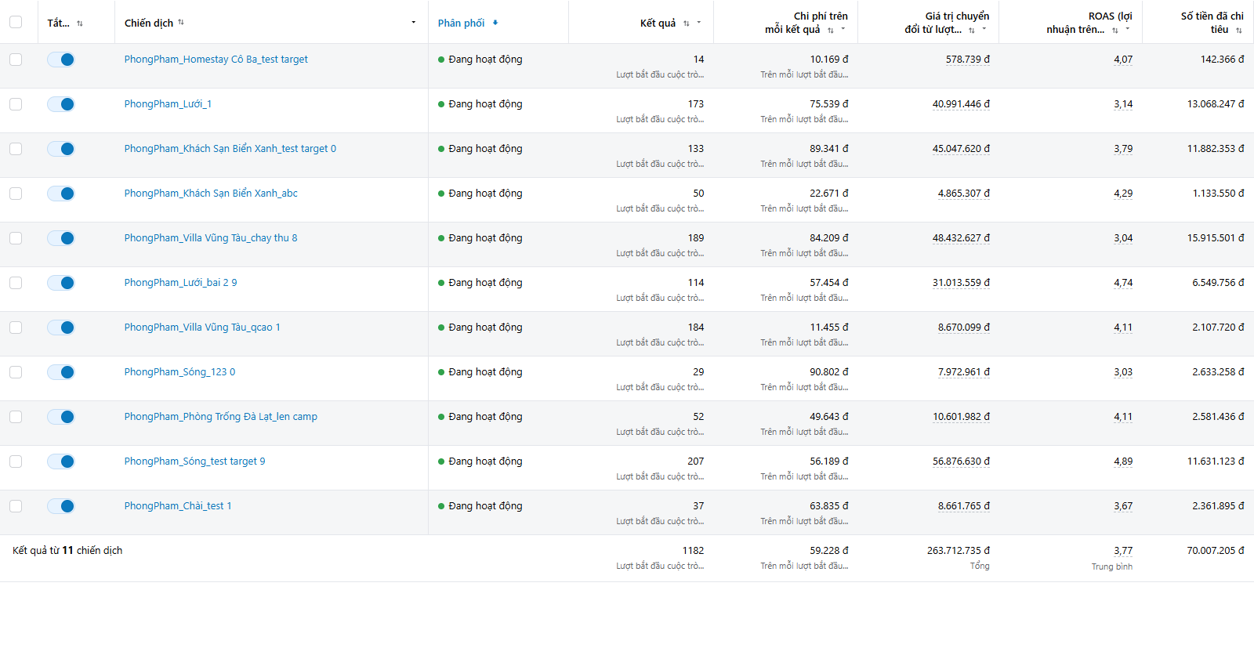The width and height of the screenshot is (1254, 666).
Task: Sort by ROAS column icon
Action: tap(1115, 30)
